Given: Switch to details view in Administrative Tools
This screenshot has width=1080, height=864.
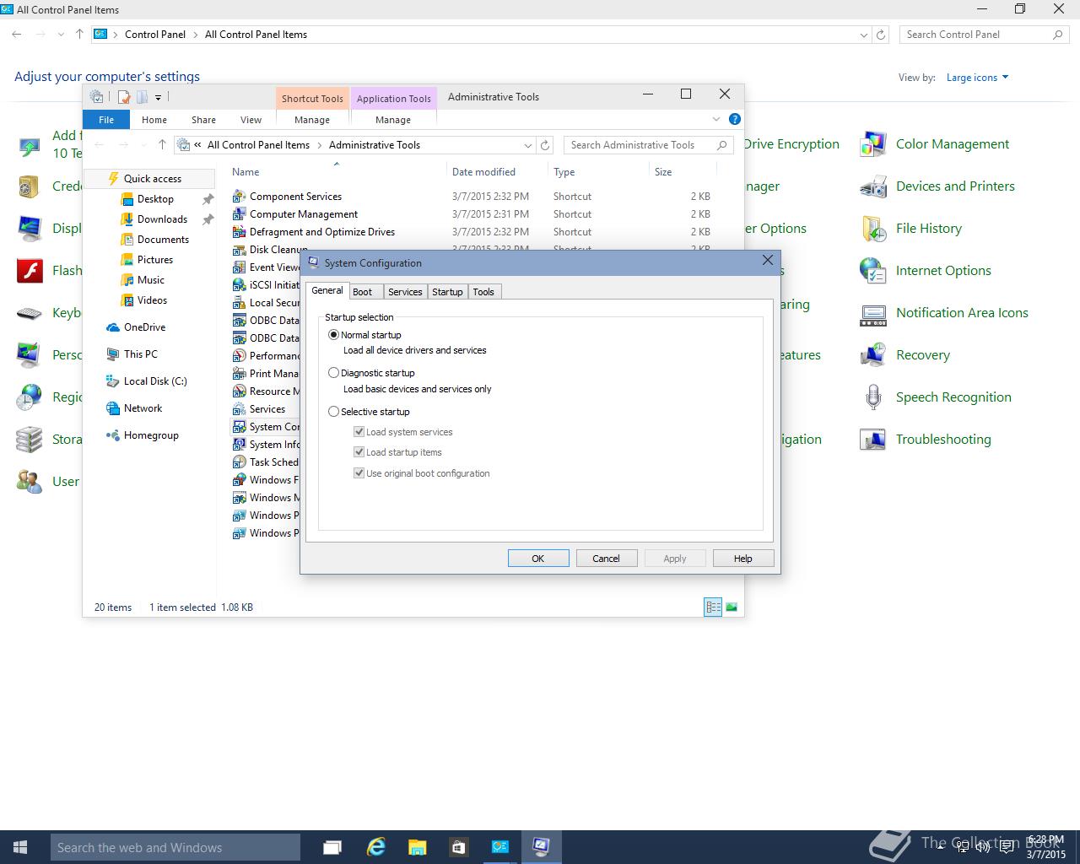Looking at the screenshot, I should [x=713, y=607].
